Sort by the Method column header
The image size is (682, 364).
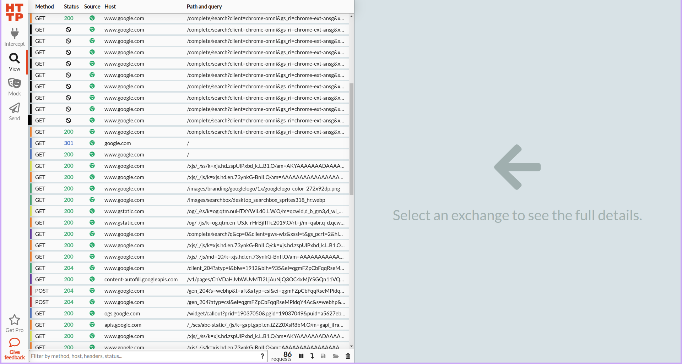pos(44,6)
